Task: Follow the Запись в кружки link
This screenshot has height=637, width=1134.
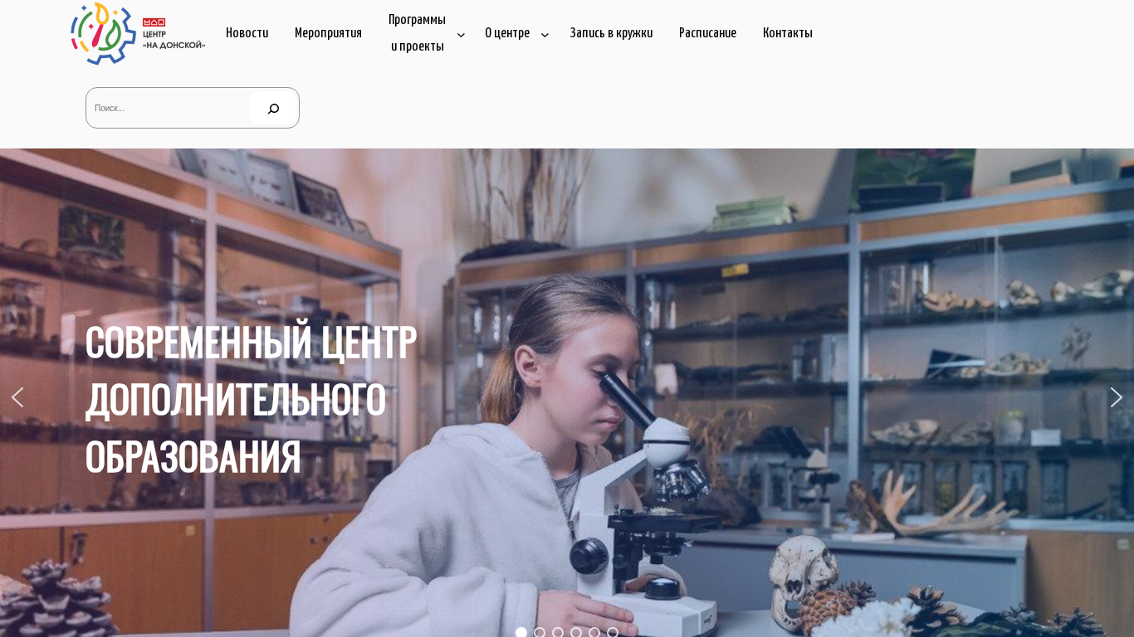Action: [x=611, y=33]
